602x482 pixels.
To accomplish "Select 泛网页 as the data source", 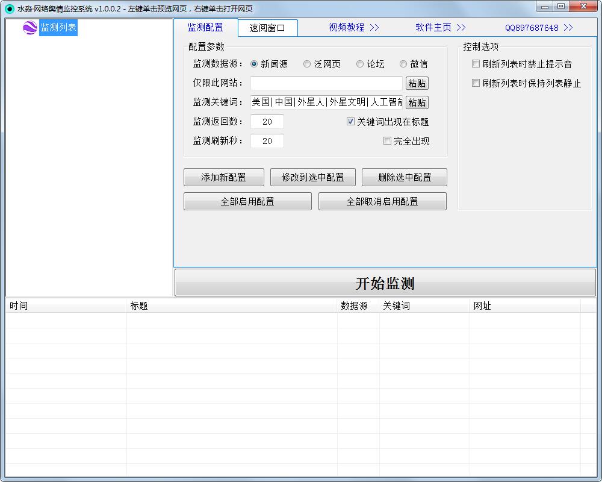I will coord(307,64).
